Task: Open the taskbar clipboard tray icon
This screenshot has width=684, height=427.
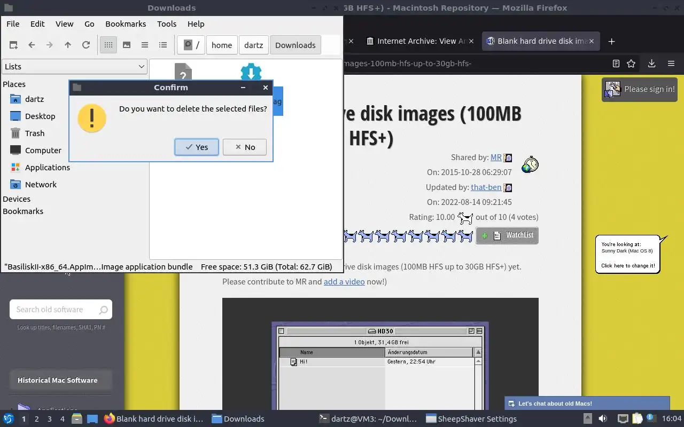Action: [638, 419]
